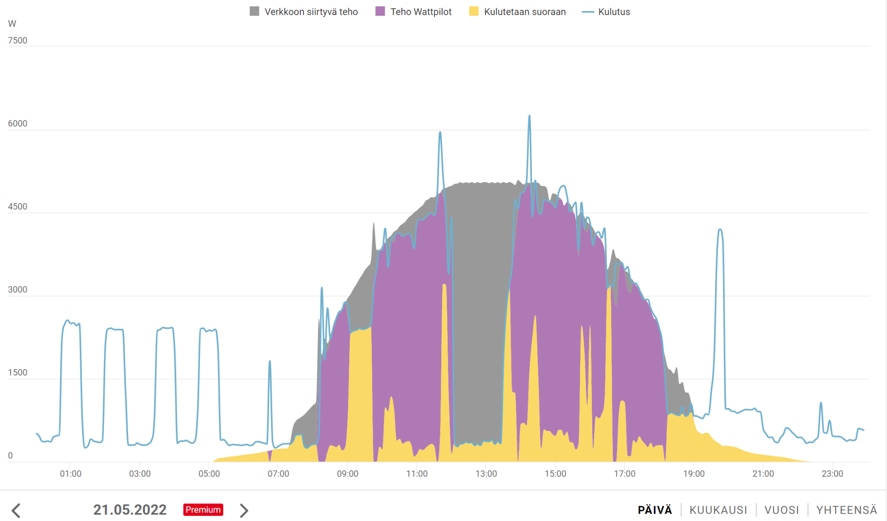Go to next day with right arrow
Viewport: 887px width, 521px height.
(244, 510)
